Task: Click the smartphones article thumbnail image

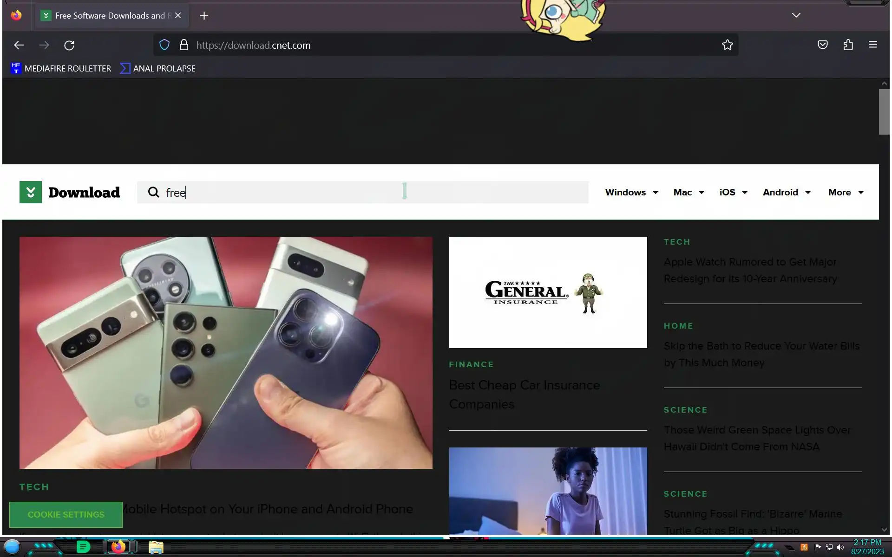Action: (x=226, y=352)
